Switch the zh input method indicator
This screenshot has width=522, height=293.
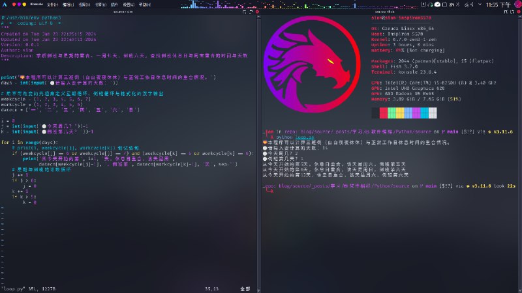point(452,5)
